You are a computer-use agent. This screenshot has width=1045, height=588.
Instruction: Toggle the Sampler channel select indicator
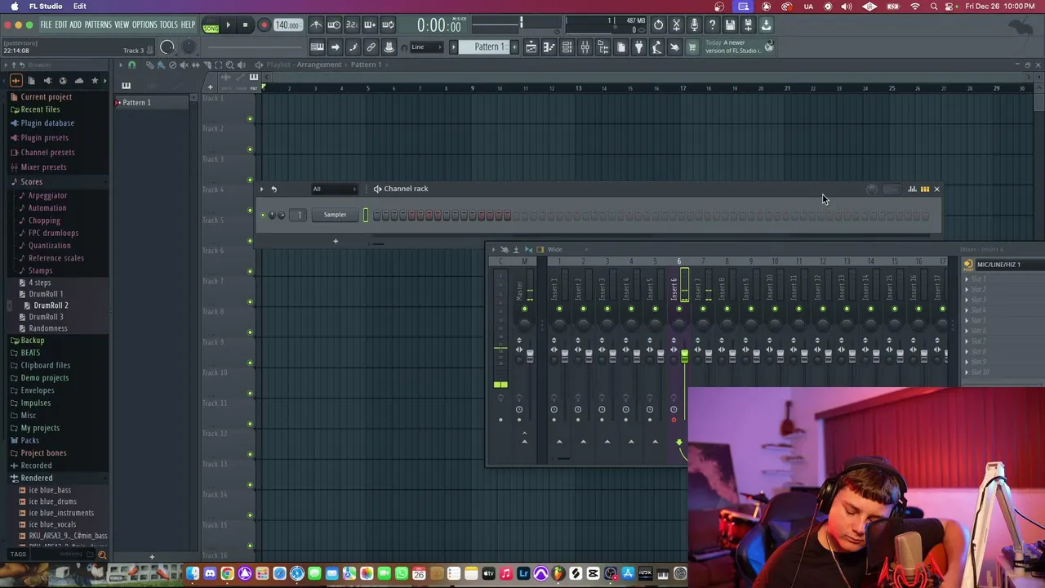tap(365, 215)
